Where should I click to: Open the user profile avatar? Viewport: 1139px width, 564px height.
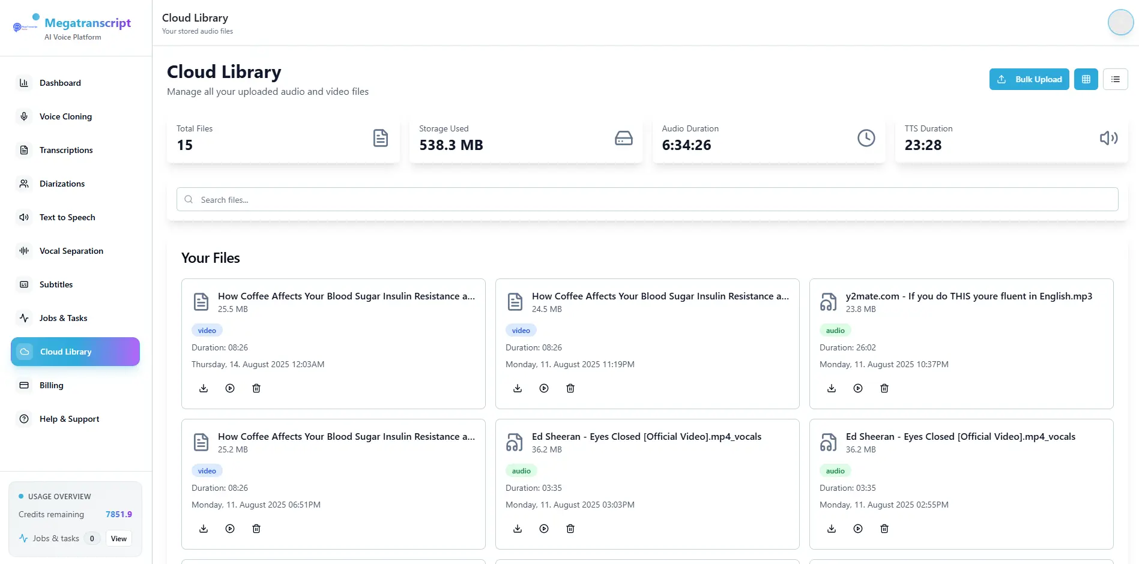(1120, 22)
